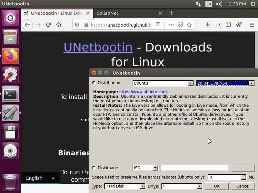Open the Ubuntu dash launcher icon
The height and width of the screenshot is (193, 258).
[10, 18]
